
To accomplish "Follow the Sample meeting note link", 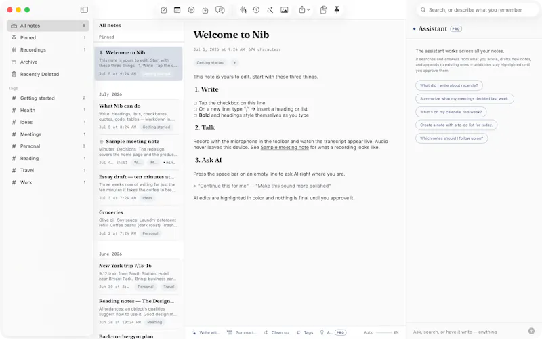I will click(285, 148).
